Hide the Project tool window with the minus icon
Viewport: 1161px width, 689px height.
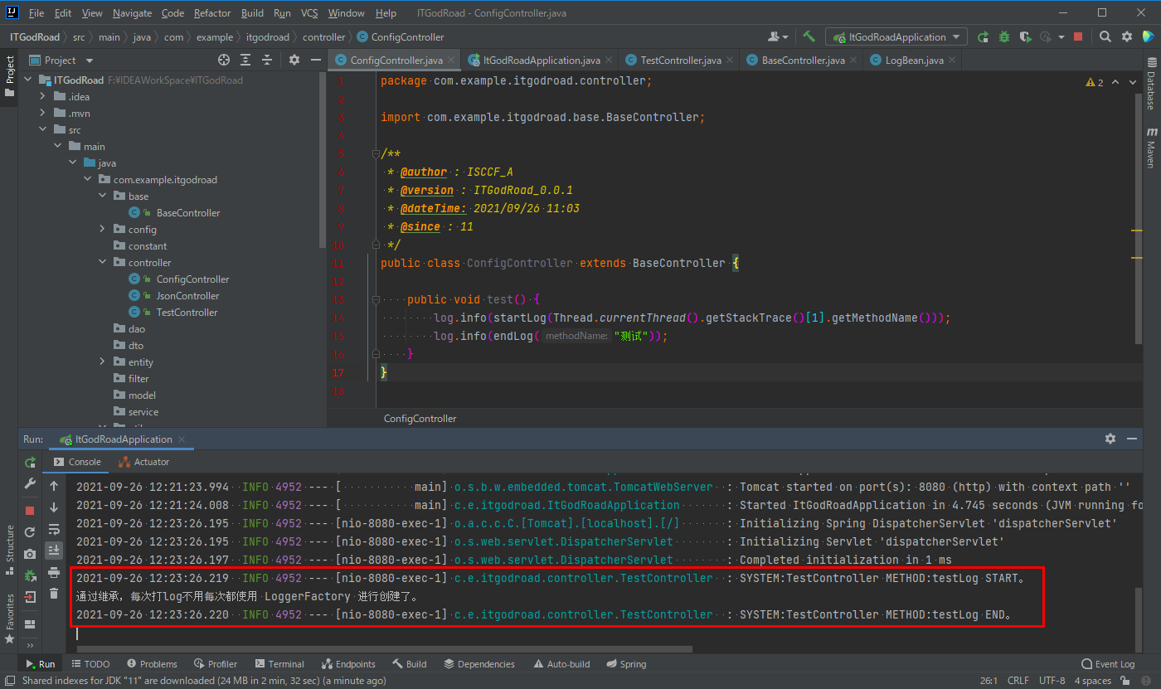tap(316, 60)
